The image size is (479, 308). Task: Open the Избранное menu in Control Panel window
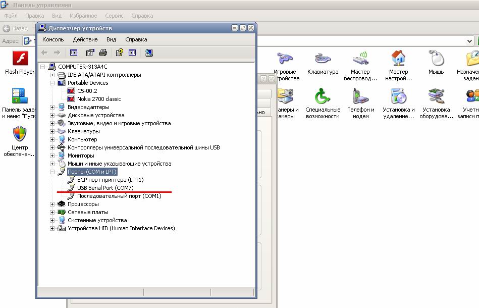point(83,16)
